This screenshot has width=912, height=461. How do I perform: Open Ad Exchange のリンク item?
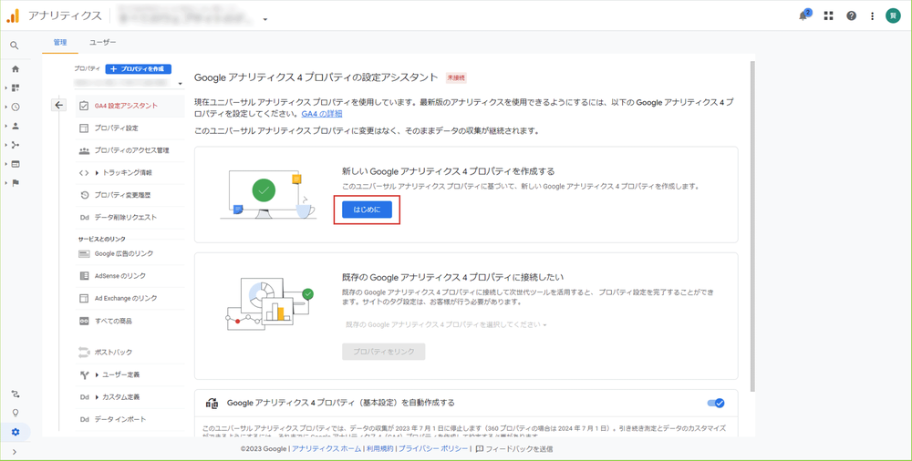pyautogui.click(x=130, y=298)
